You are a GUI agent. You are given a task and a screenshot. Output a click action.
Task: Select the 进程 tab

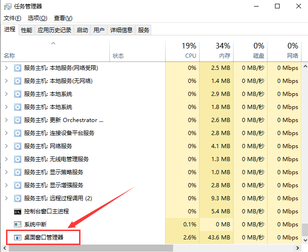point(10,29)
